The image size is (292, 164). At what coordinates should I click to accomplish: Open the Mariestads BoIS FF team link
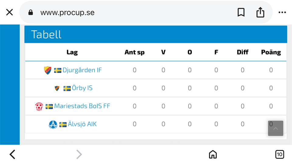click(82, 106)
